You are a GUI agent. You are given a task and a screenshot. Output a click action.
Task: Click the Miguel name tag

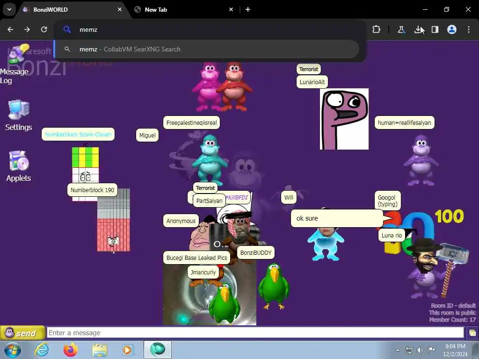click(x=147, y=135)
